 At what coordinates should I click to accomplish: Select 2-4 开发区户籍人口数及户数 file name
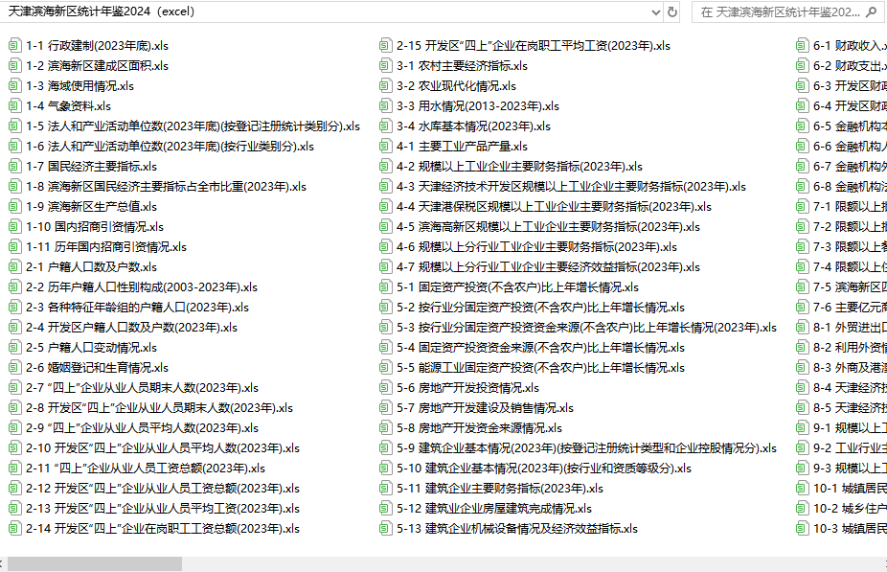pos(131,327)
